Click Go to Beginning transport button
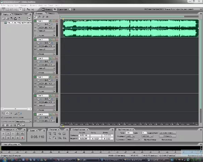Screen dimensions: 203x162 pyautogui.click(x=3, y=138)
